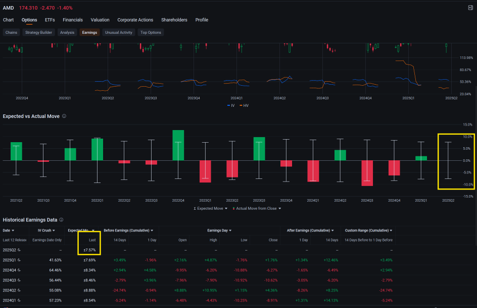
Task: Open the Expected Move column header dropdown
Action: [x=81, y=230]
